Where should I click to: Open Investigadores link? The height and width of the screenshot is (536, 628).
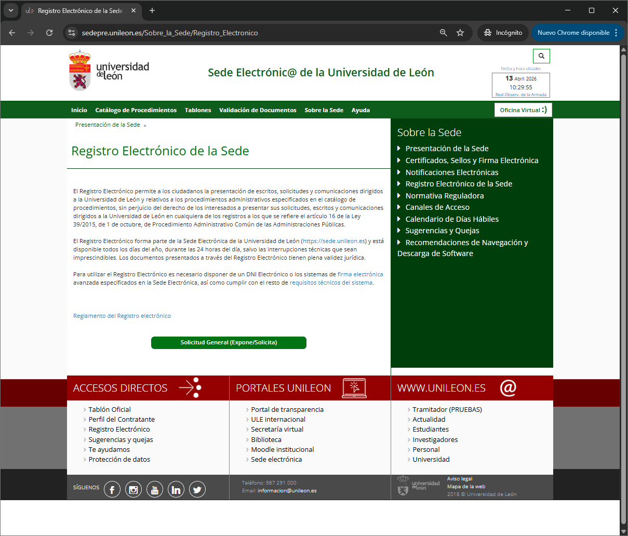(435, 439)
